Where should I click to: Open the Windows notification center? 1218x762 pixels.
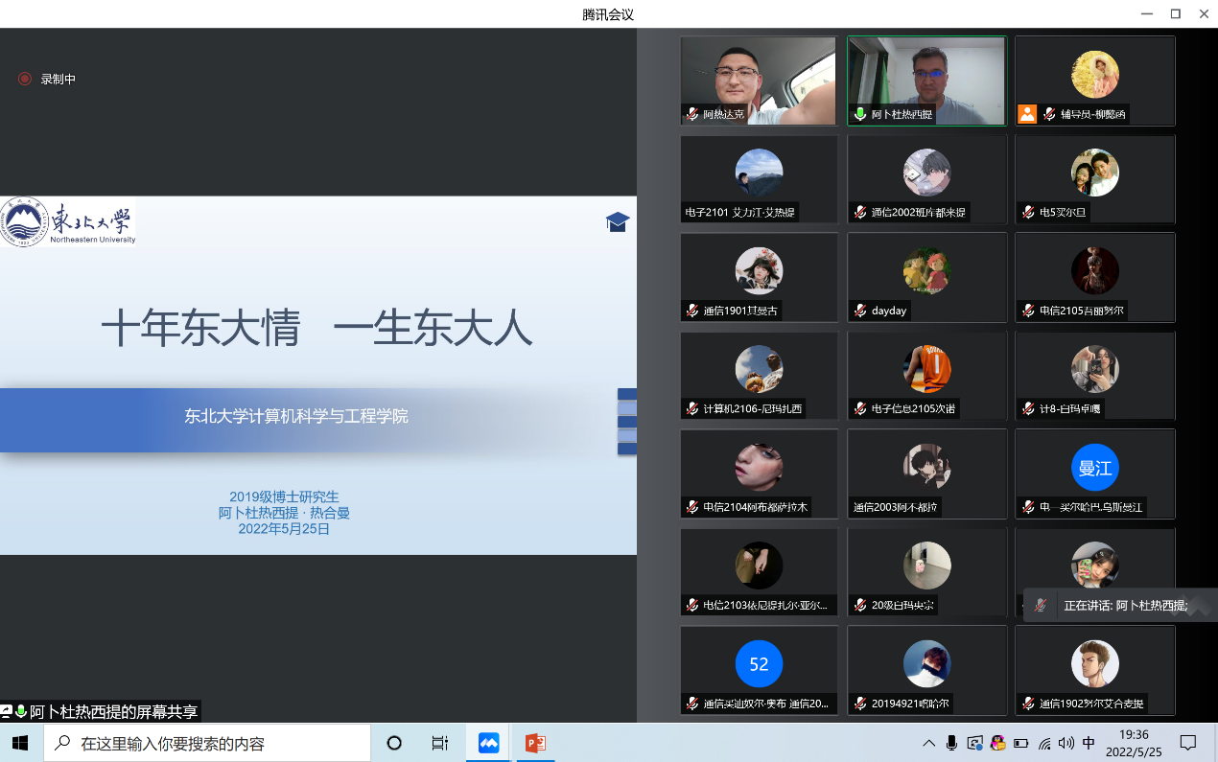click(x=1188, y=743)
